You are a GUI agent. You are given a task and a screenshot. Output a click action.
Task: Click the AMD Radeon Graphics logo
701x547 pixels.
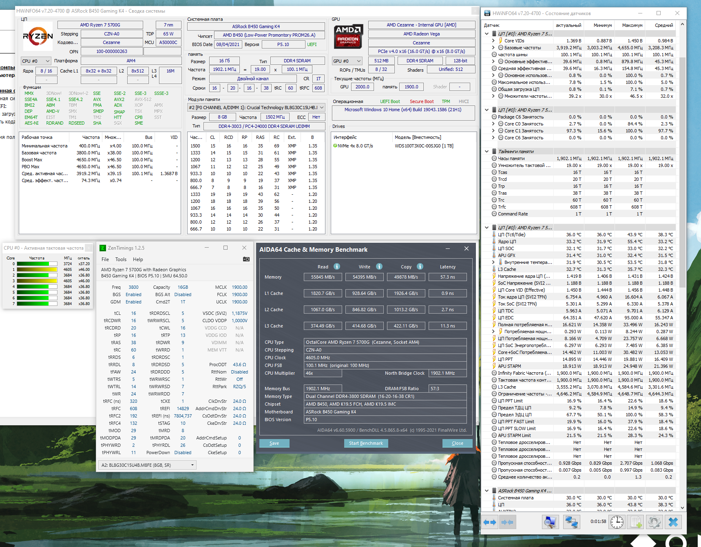point(349,36)
